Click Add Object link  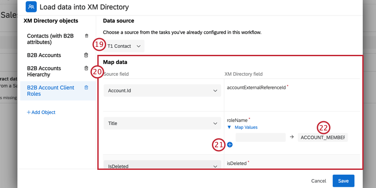coord(41,112)
